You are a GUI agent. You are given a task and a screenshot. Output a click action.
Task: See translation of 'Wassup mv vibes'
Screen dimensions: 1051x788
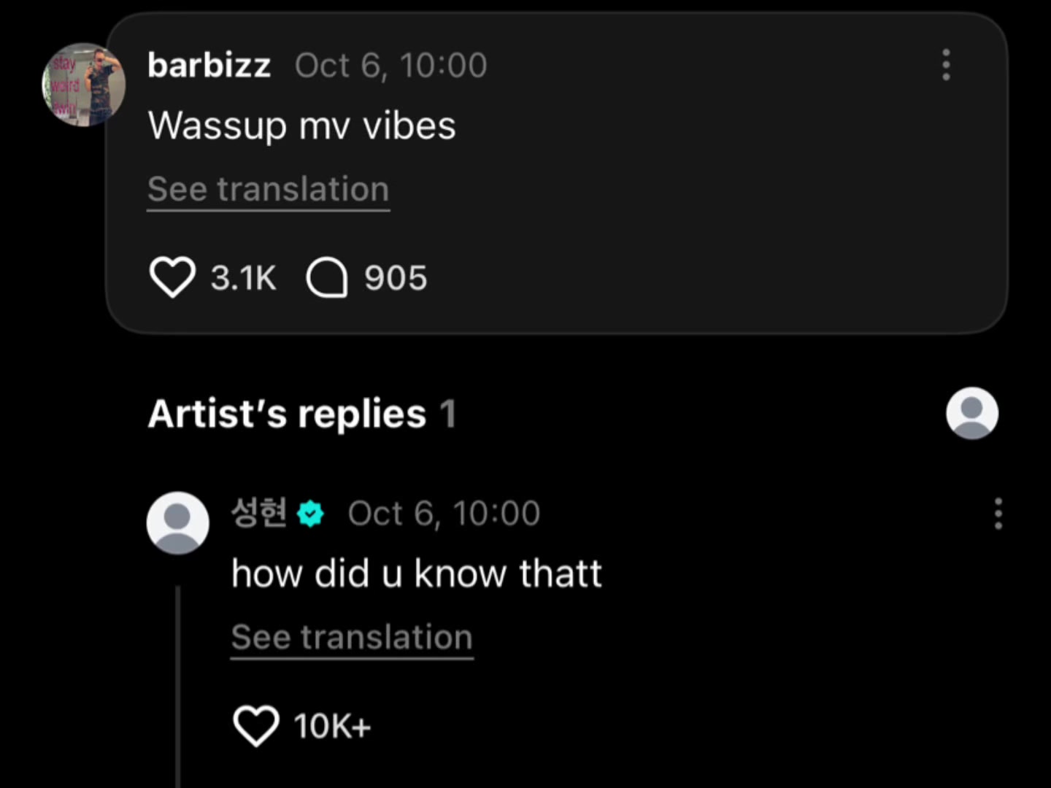[269, 190]
